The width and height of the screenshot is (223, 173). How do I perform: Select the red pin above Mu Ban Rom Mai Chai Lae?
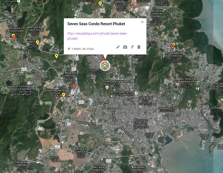point(173,47)
